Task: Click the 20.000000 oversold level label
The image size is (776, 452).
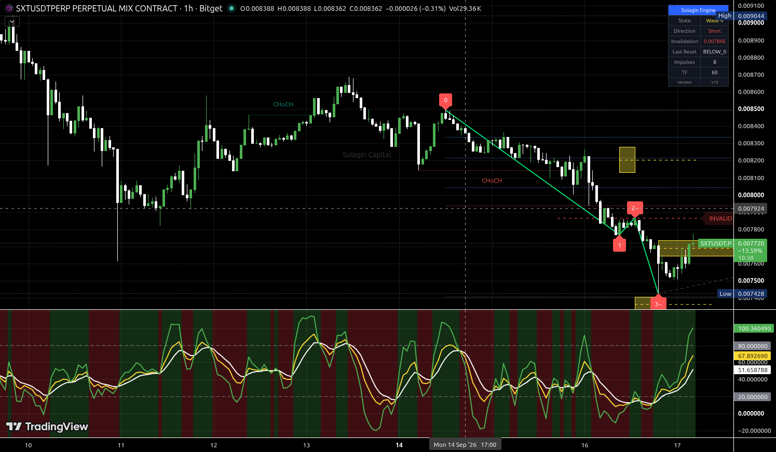Action: 753,397
